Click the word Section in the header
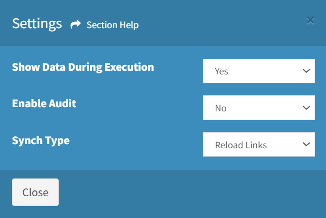326x218 pixels. tap(102, 25)
